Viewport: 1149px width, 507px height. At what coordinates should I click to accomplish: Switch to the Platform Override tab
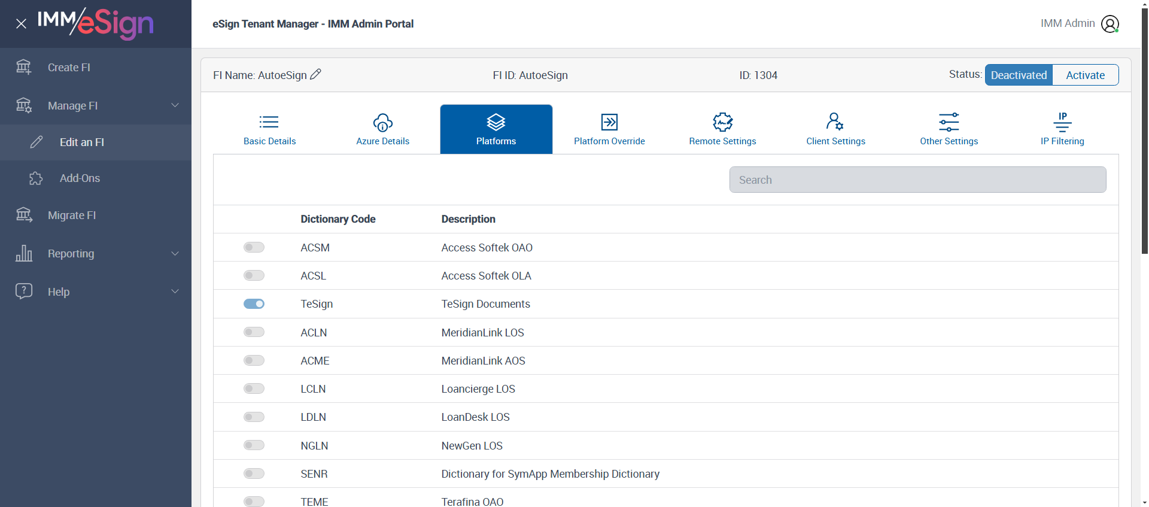click(609, 129)
